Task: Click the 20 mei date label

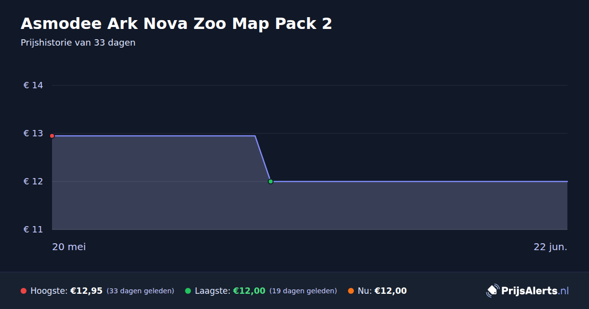Action: click(x=69, y=247)
